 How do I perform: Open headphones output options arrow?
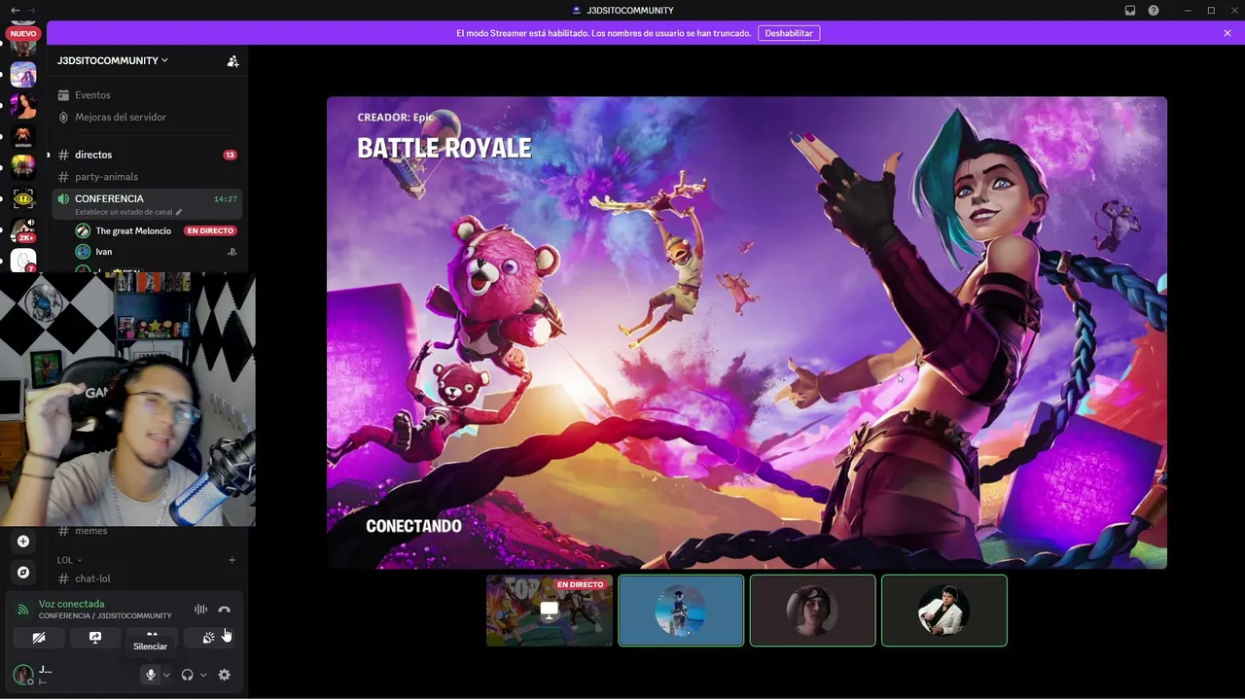203,675
